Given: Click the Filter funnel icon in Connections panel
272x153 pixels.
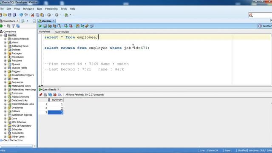Looking at the screenshot, I should tap(13, 26).
